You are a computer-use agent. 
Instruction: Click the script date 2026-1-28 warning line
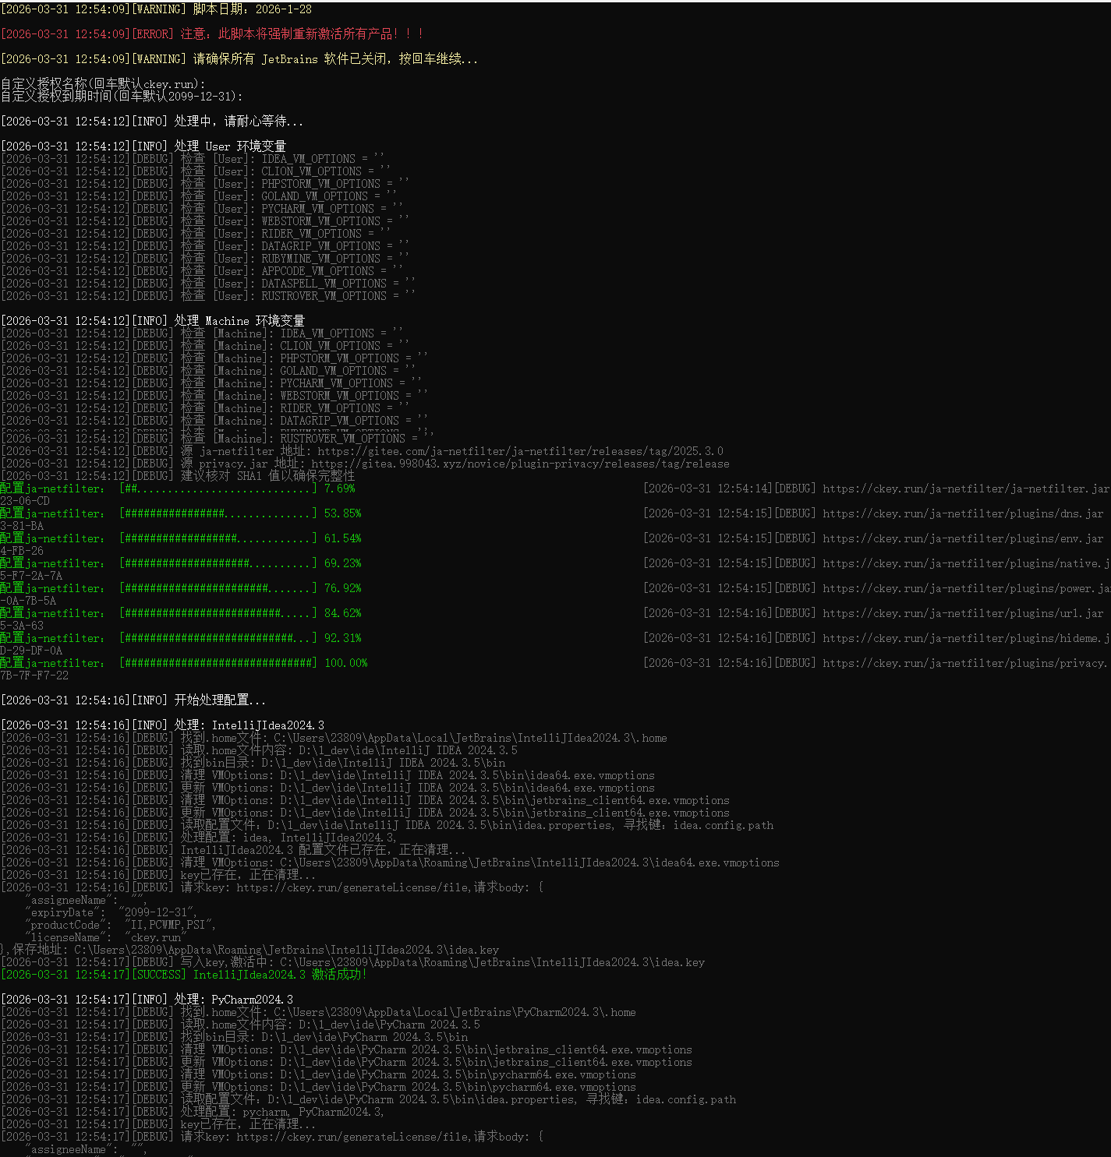point(156,9)
